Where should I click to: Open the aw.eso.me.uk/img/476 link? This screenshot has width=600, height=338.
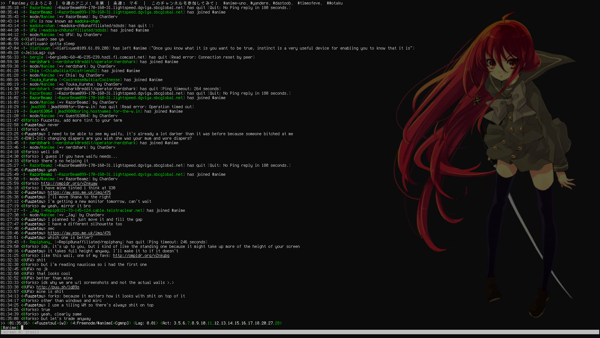(79, 233)
